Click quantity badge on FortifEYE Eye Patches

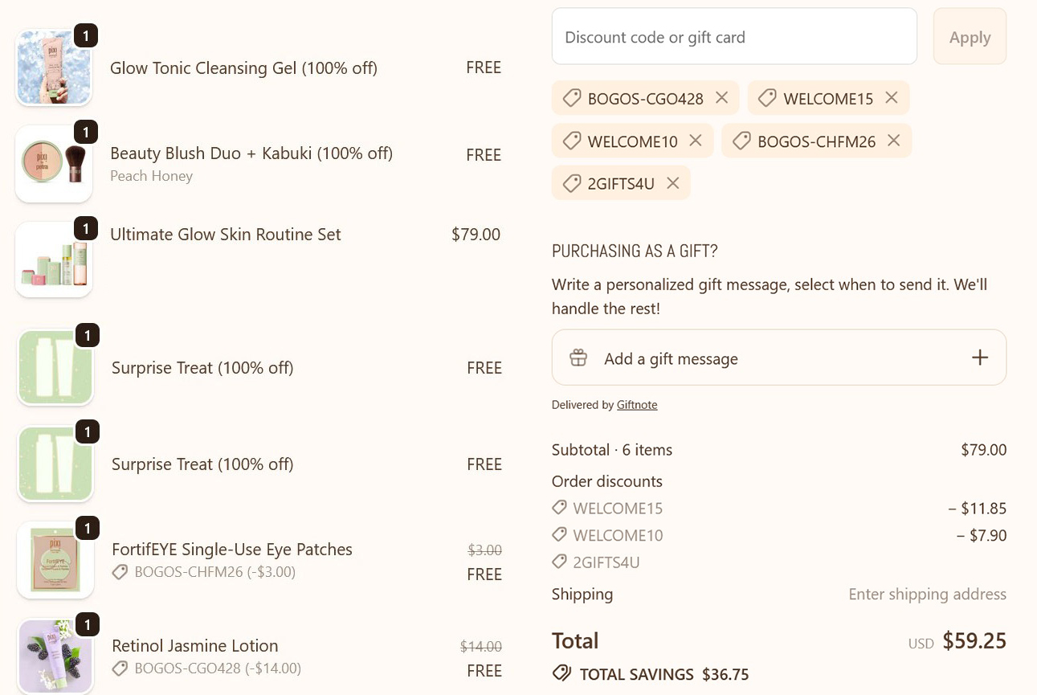pyautogui.click(x=88, y=528)
